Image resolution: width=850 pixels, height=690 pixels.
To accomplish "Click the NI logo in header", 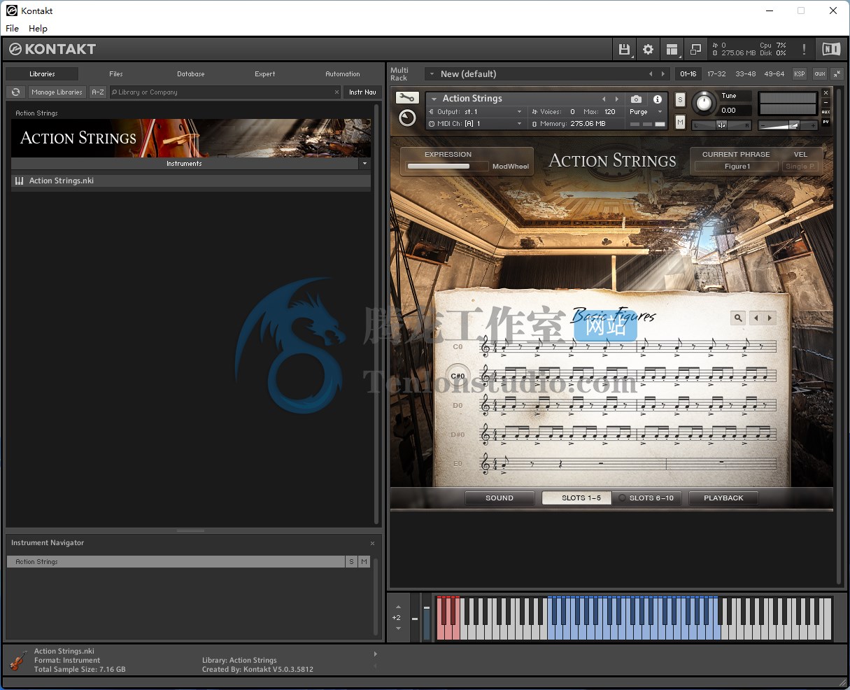I will click(831, 49).
